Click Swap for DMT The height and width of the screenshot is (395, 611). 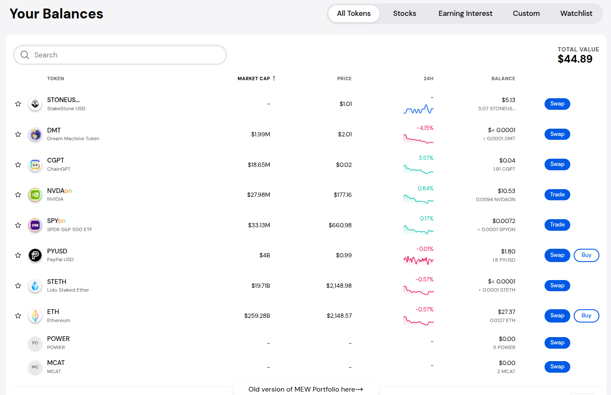point(557,134)
